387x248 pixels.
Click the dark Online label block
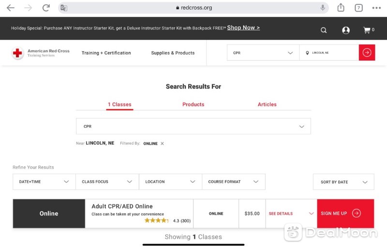click(x=49, y=214)
